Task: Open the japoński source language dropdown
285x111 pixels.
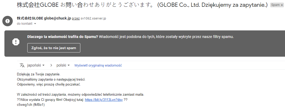Action: [36, 65]
